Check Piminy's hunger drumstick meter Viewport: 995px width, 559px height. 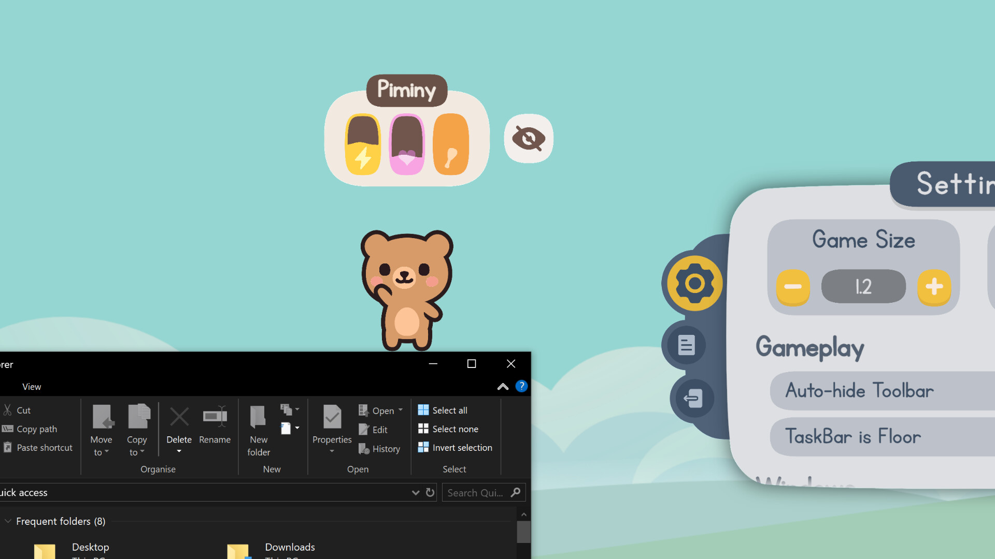(451, 143)
